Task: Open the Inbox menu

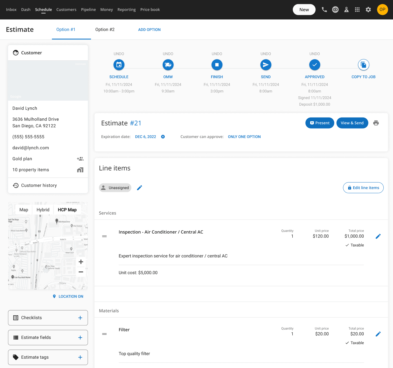Action: [11, 10]
